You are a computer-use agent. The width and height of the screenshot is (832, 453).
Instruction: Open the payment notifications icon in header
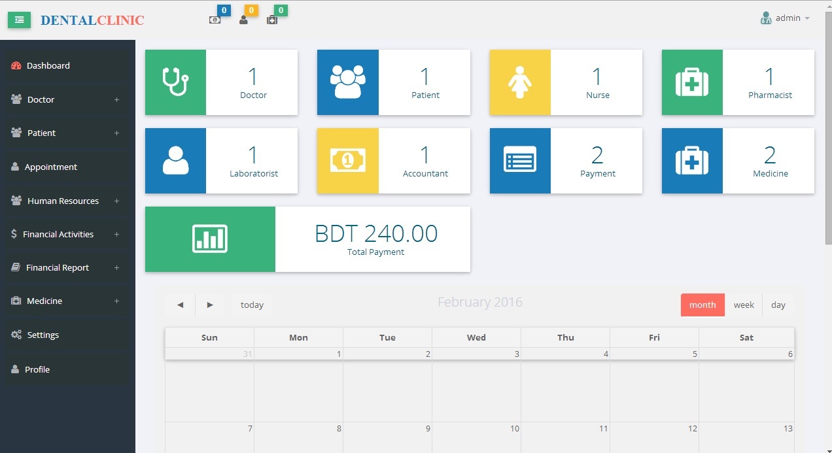point(215,20)
